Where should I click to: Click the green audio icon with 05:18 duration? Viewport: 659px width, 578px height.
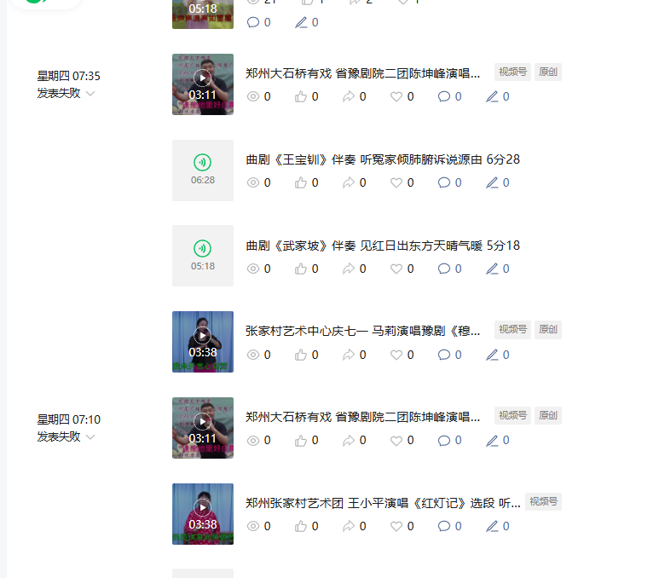pyautogui.click(x=203, y=248)
